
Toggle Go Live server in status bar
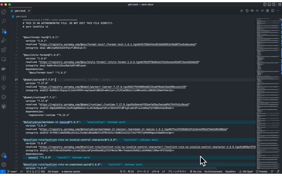pyautogui.click(x=196, y=172)
